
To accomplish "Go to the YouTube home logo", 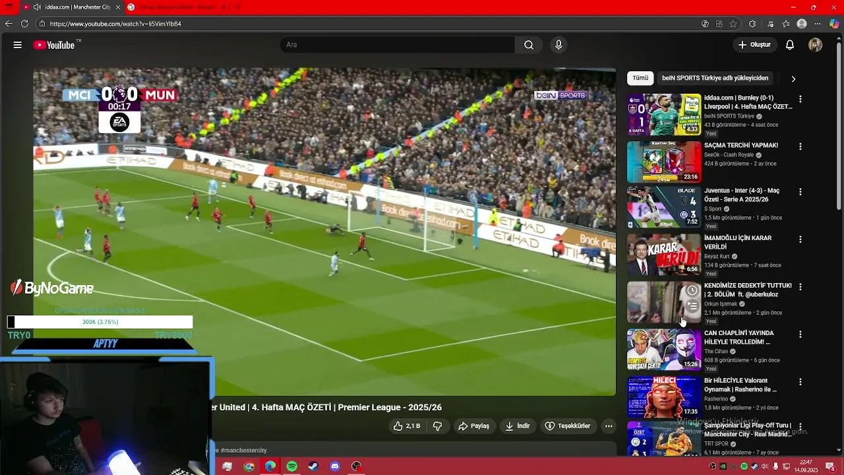I will [x=54, y=45].
